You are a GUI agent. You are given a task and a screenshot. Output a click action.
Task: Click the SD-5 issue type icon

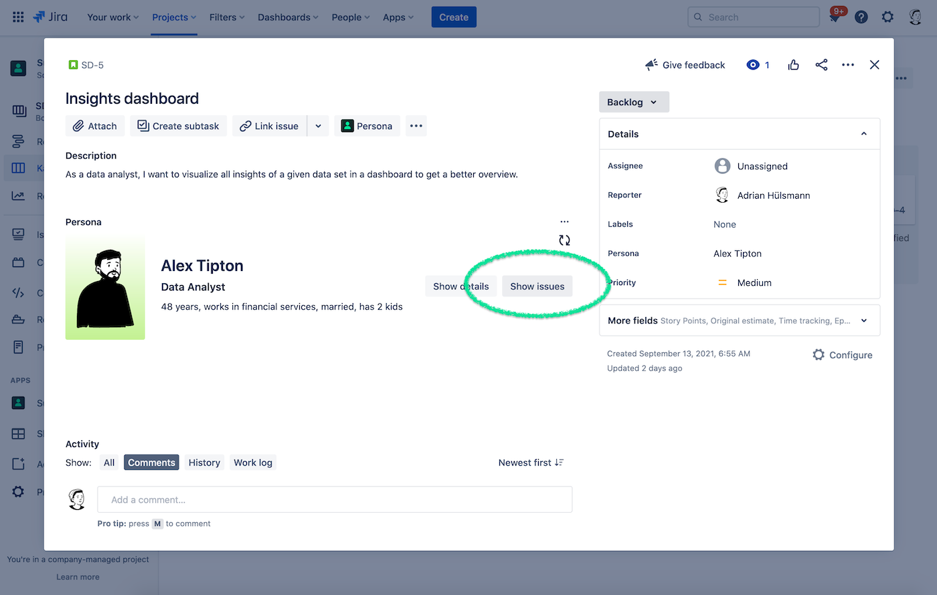click(x=73, y=65)
